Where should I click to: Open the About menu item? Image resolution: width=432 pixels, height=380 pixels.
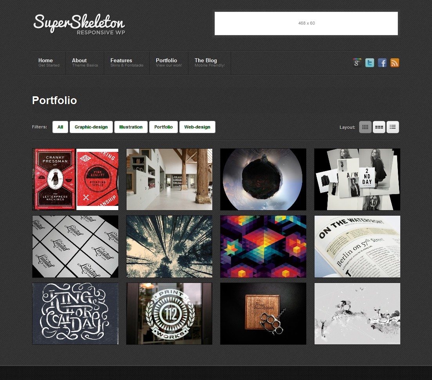(85, 63)
